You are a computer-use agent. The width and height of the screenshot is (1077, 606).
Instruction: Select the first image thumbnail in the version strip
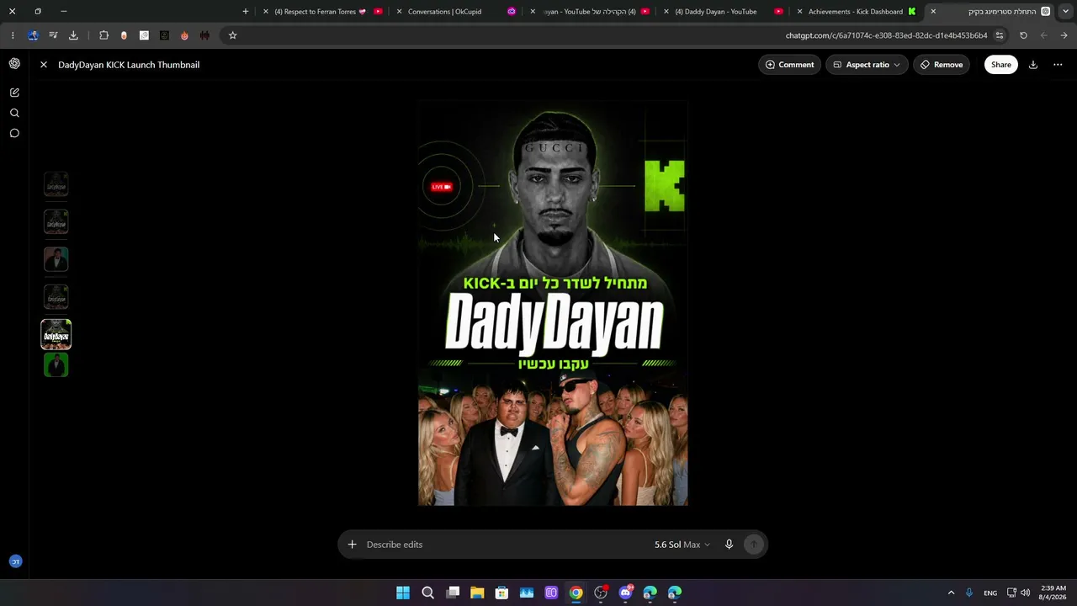click(x=56, y=184)
